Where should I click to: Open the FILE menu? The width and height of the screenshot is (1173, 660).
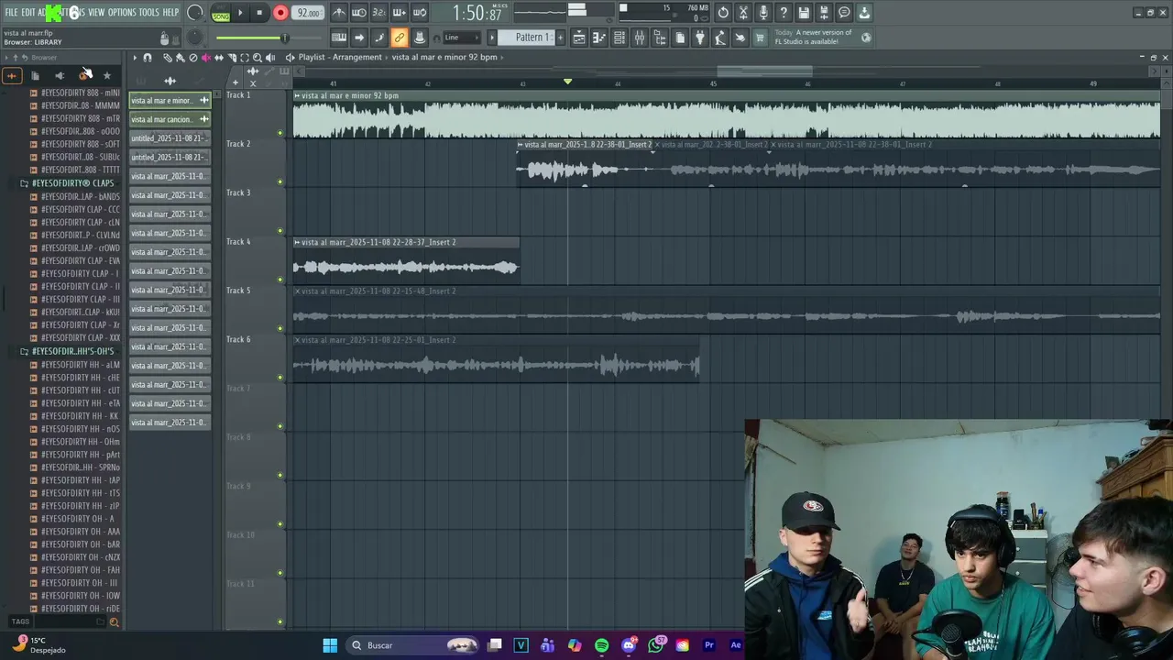point(11,13)
